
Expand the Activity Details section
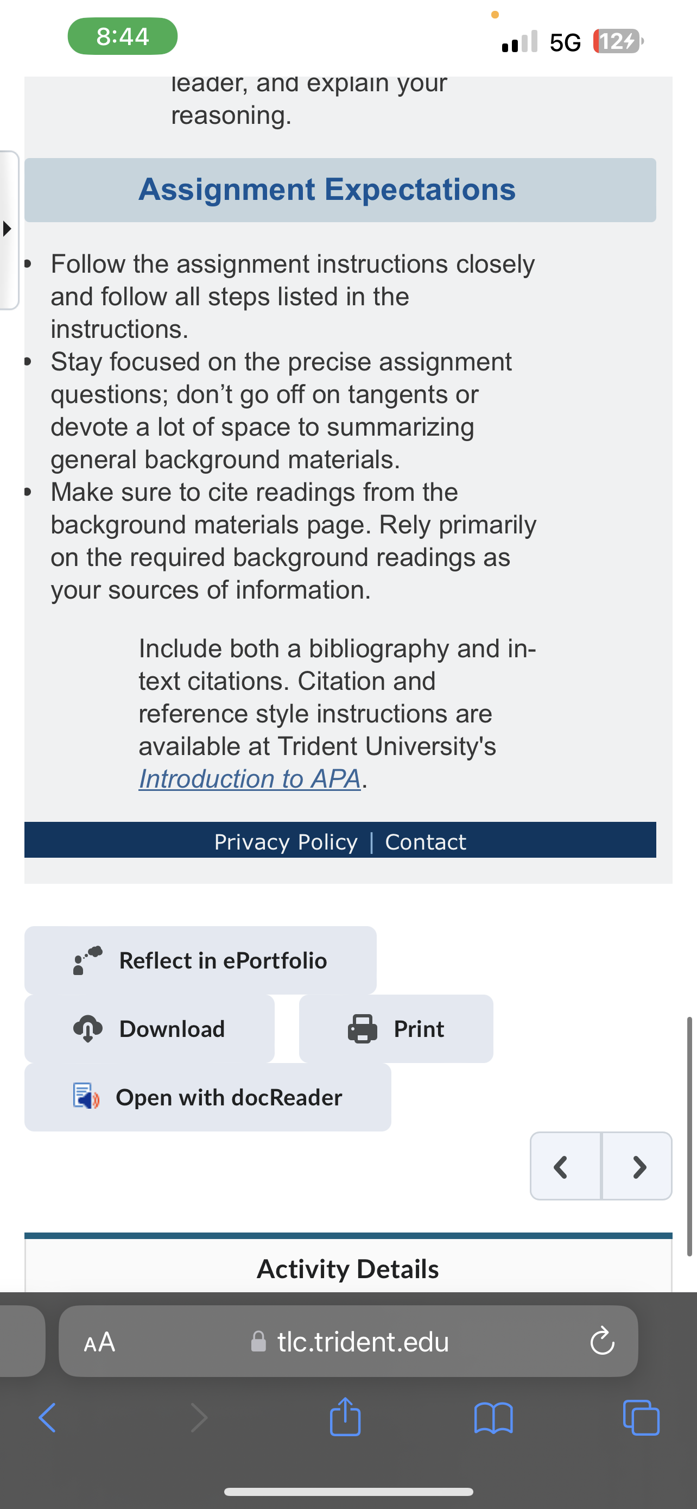348,1269
